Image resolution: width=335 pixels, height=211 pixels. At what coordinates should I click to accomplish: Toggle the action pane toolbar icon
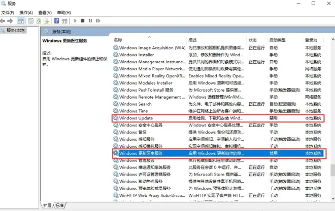(64, 21)
